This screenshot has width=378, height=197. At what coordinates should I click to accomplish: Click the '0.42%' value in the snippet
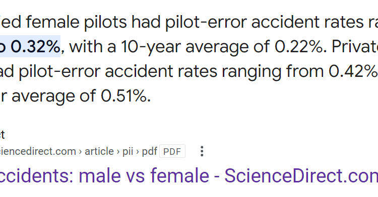click(353, 71)
